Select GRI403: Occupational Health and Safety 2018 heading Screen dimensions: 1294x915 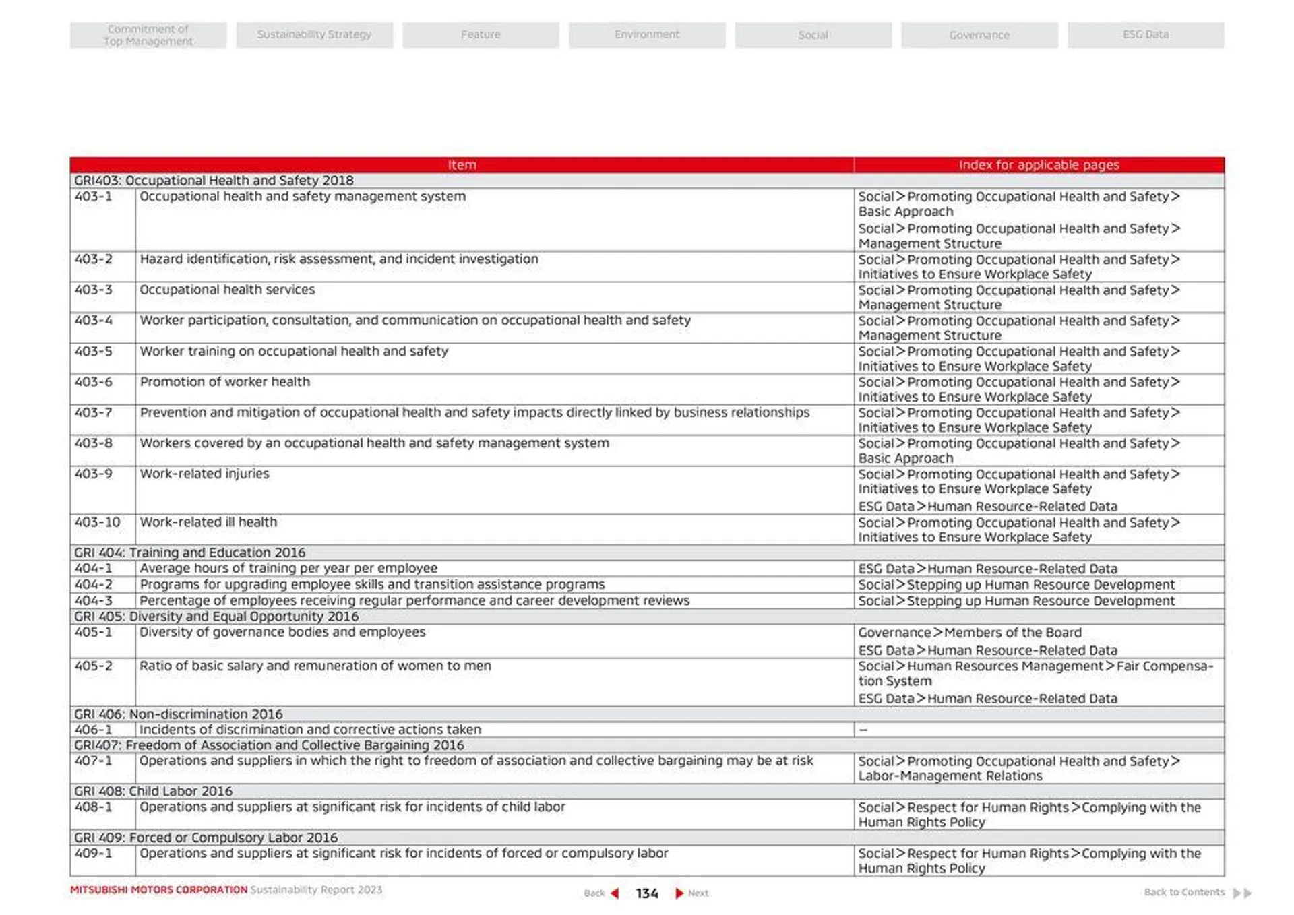tap(214, 181)
